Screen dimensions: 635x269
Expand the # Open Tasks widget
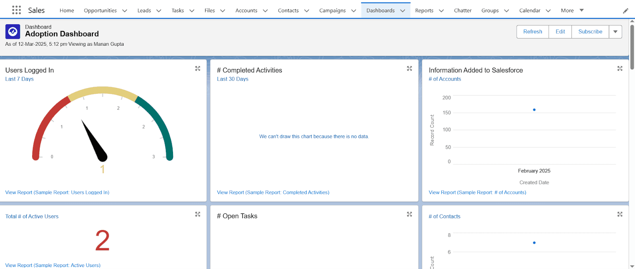tap(410, 214)
